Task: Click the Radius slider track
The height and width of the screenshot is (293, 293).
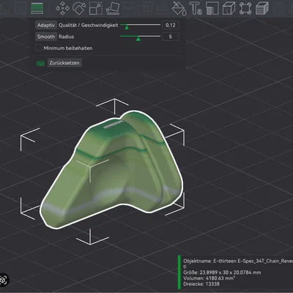Action: click(140, 37)
